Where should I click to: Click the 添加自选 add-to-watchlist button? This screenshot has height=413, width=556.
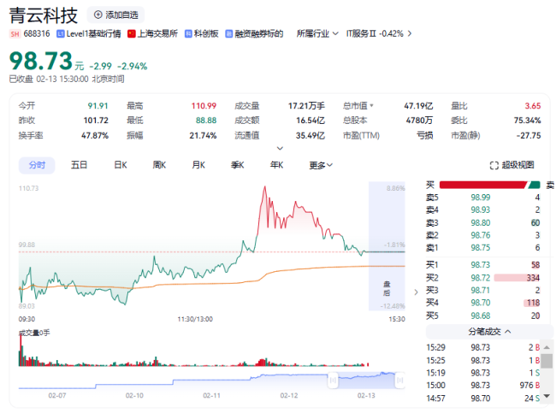115,15
